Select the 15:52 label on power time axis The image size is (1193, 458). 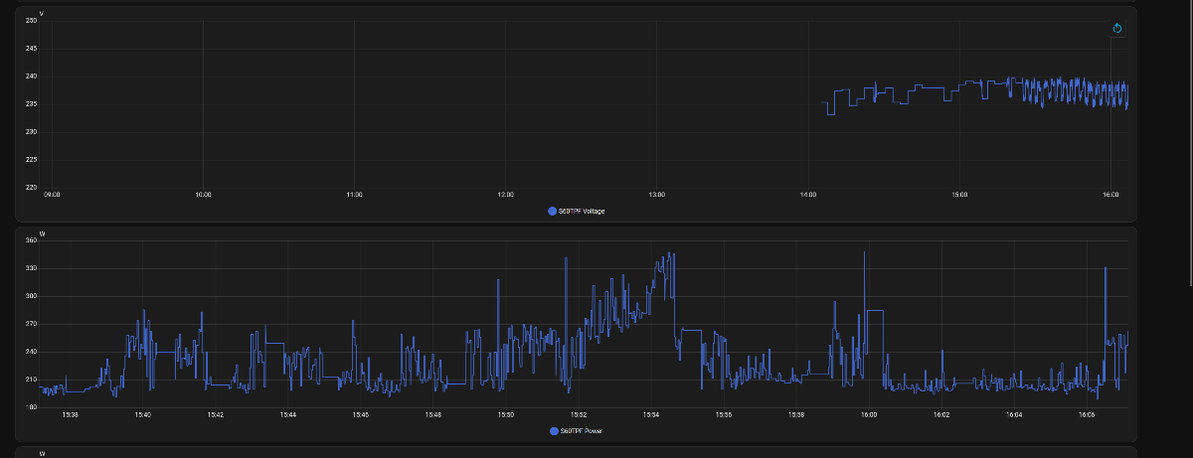(579, 415)
